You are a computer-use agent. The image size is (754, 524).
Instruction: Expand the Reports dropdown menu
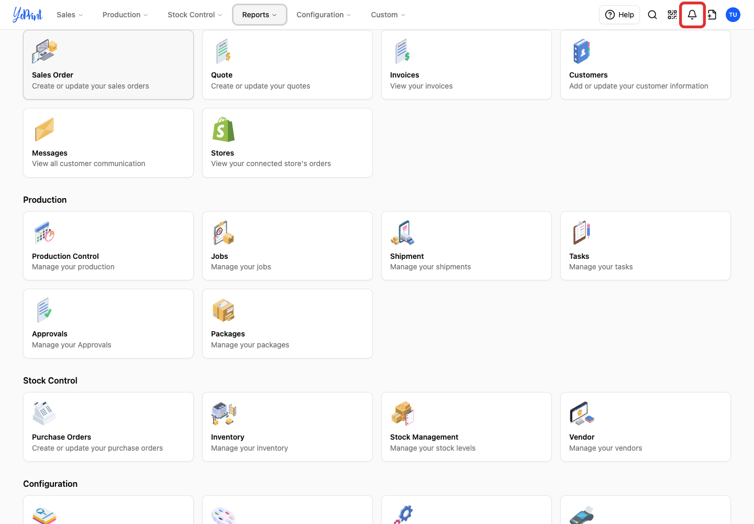pyautogui.click(x=260, y=15)
